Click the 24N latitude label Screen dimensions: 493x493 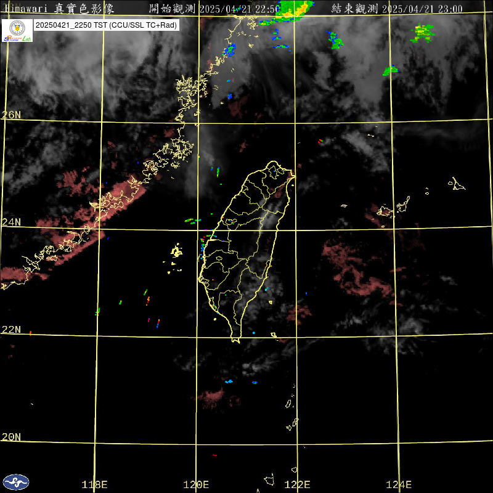point(11,222)
